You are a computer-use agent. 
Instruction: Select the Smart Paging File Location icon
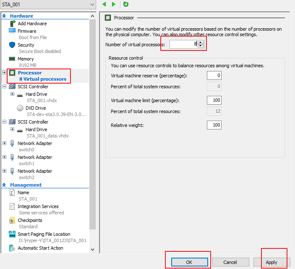coord(12,234)
